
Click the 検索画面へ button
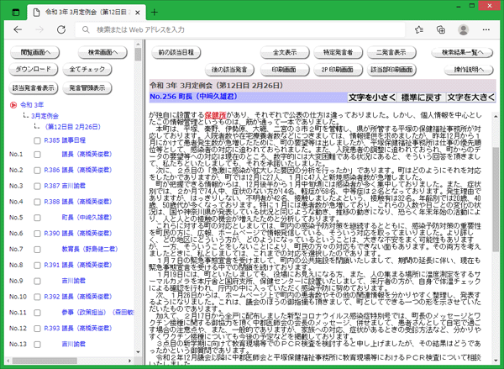[102, 52]
